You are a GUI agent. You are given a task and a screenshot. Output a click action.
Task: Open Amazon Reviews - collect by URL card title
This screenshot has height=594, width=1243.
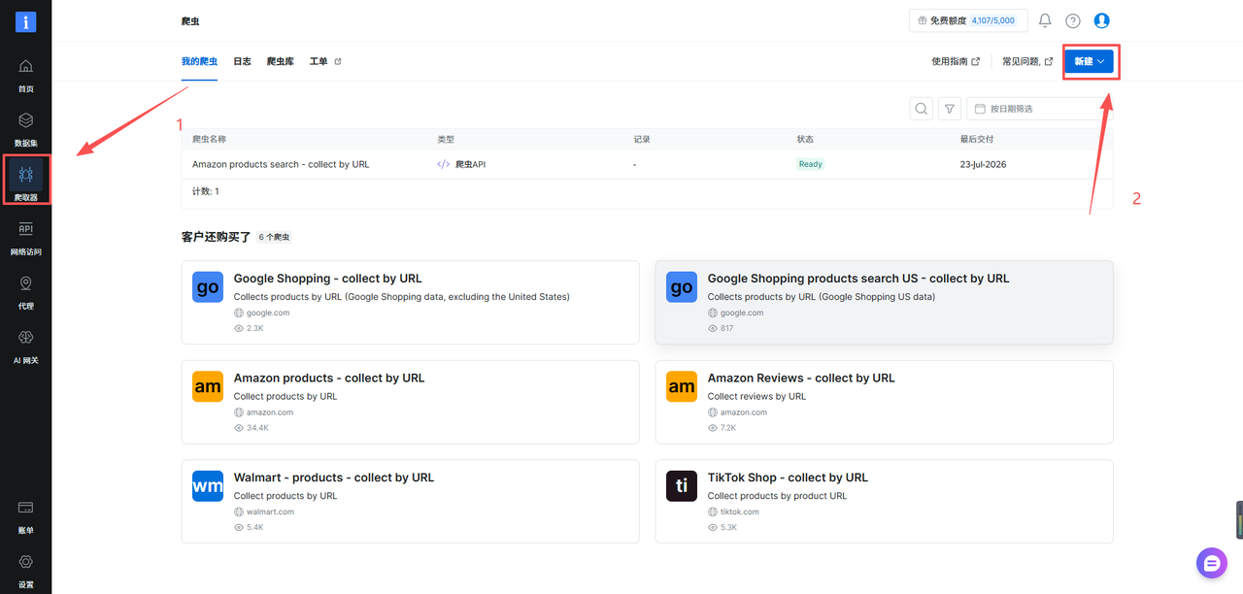[801, 378]
